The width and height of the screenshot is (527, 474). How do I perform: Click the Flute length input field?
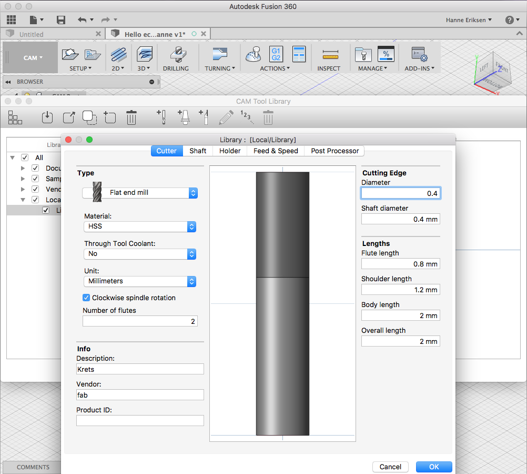click(401, 264)
